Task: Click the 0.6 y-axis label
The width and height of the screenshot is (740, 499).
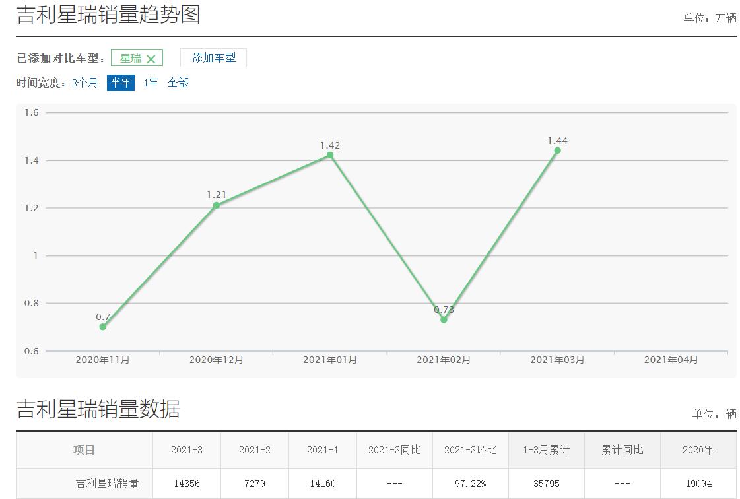Action: point(32,351)
